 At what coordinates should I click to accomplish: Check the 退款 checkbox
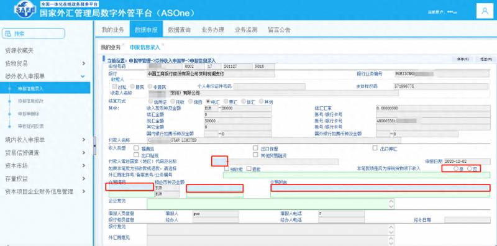point(249,168)
